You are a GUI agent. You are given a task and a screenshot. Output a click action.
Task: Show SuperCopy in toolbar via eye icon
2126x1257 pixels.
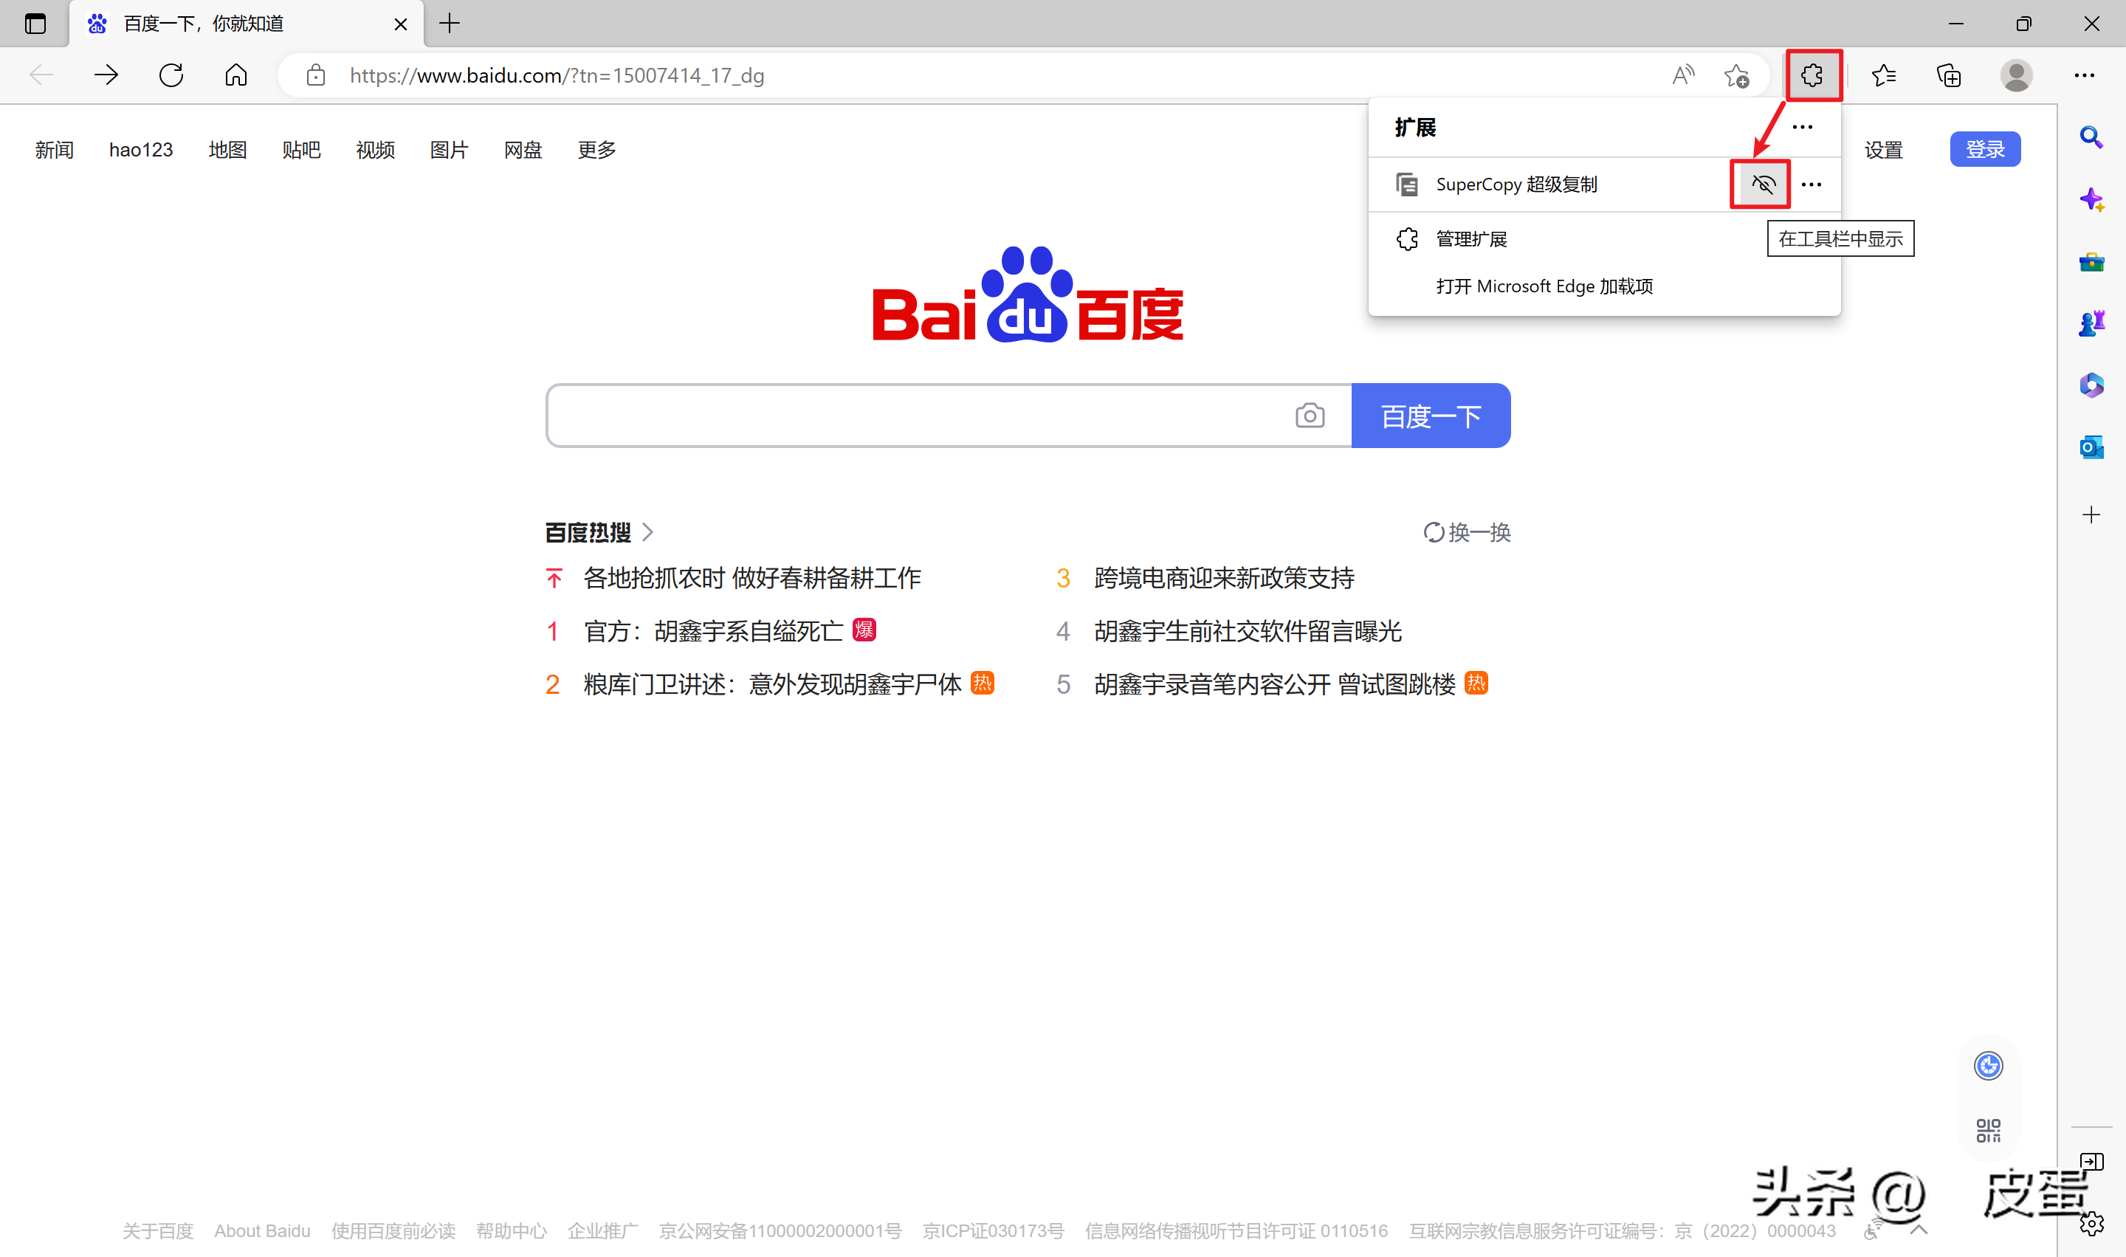pyautogui.click(x=1763, y=184)
